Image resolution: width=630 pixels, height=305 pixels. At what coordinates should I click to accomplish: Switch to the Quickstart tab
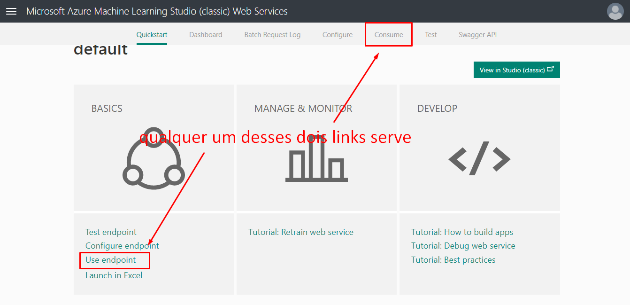coord(152,35)
